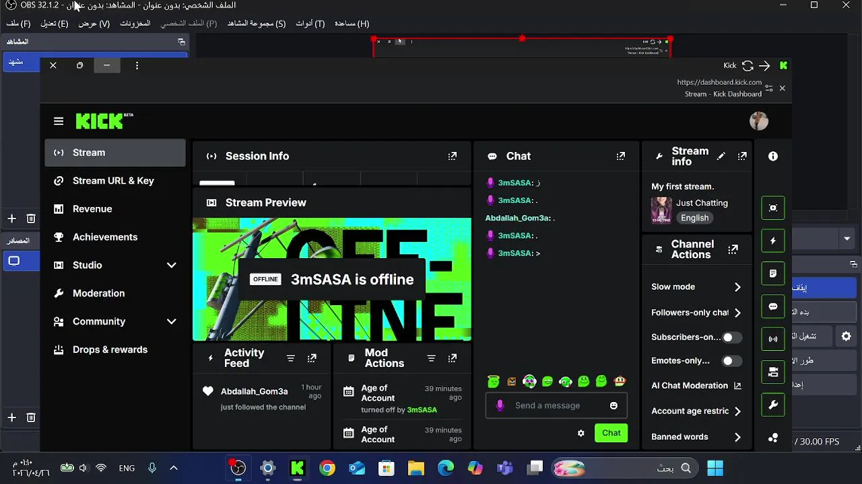Pop out the Channel Actions panel

pos(733,249)
